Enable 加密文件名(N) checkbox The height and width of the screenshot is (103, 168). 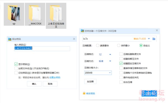pos(16,68)
